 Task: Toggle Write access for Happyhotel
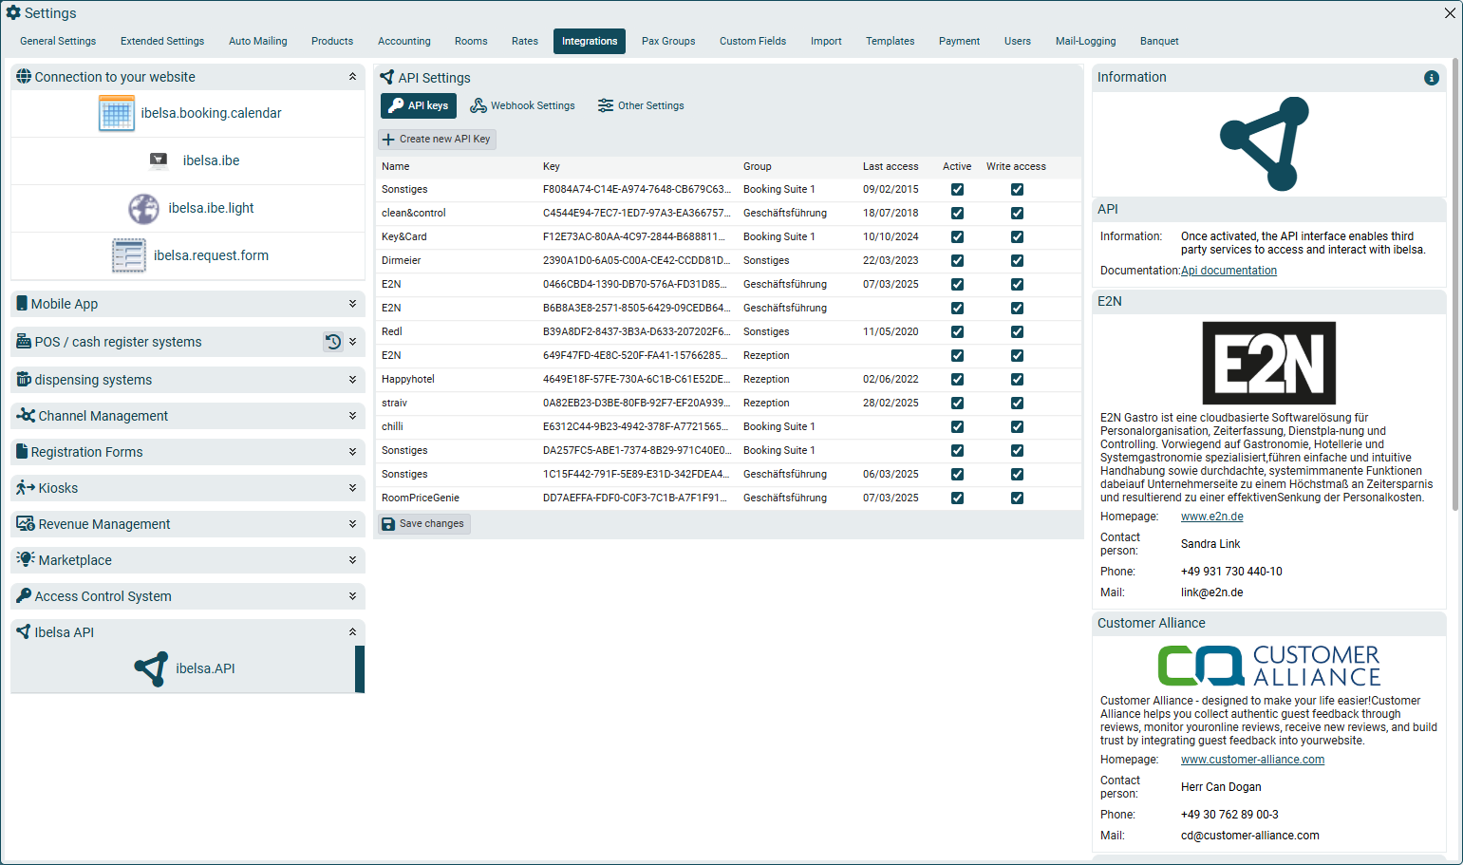1017,380
